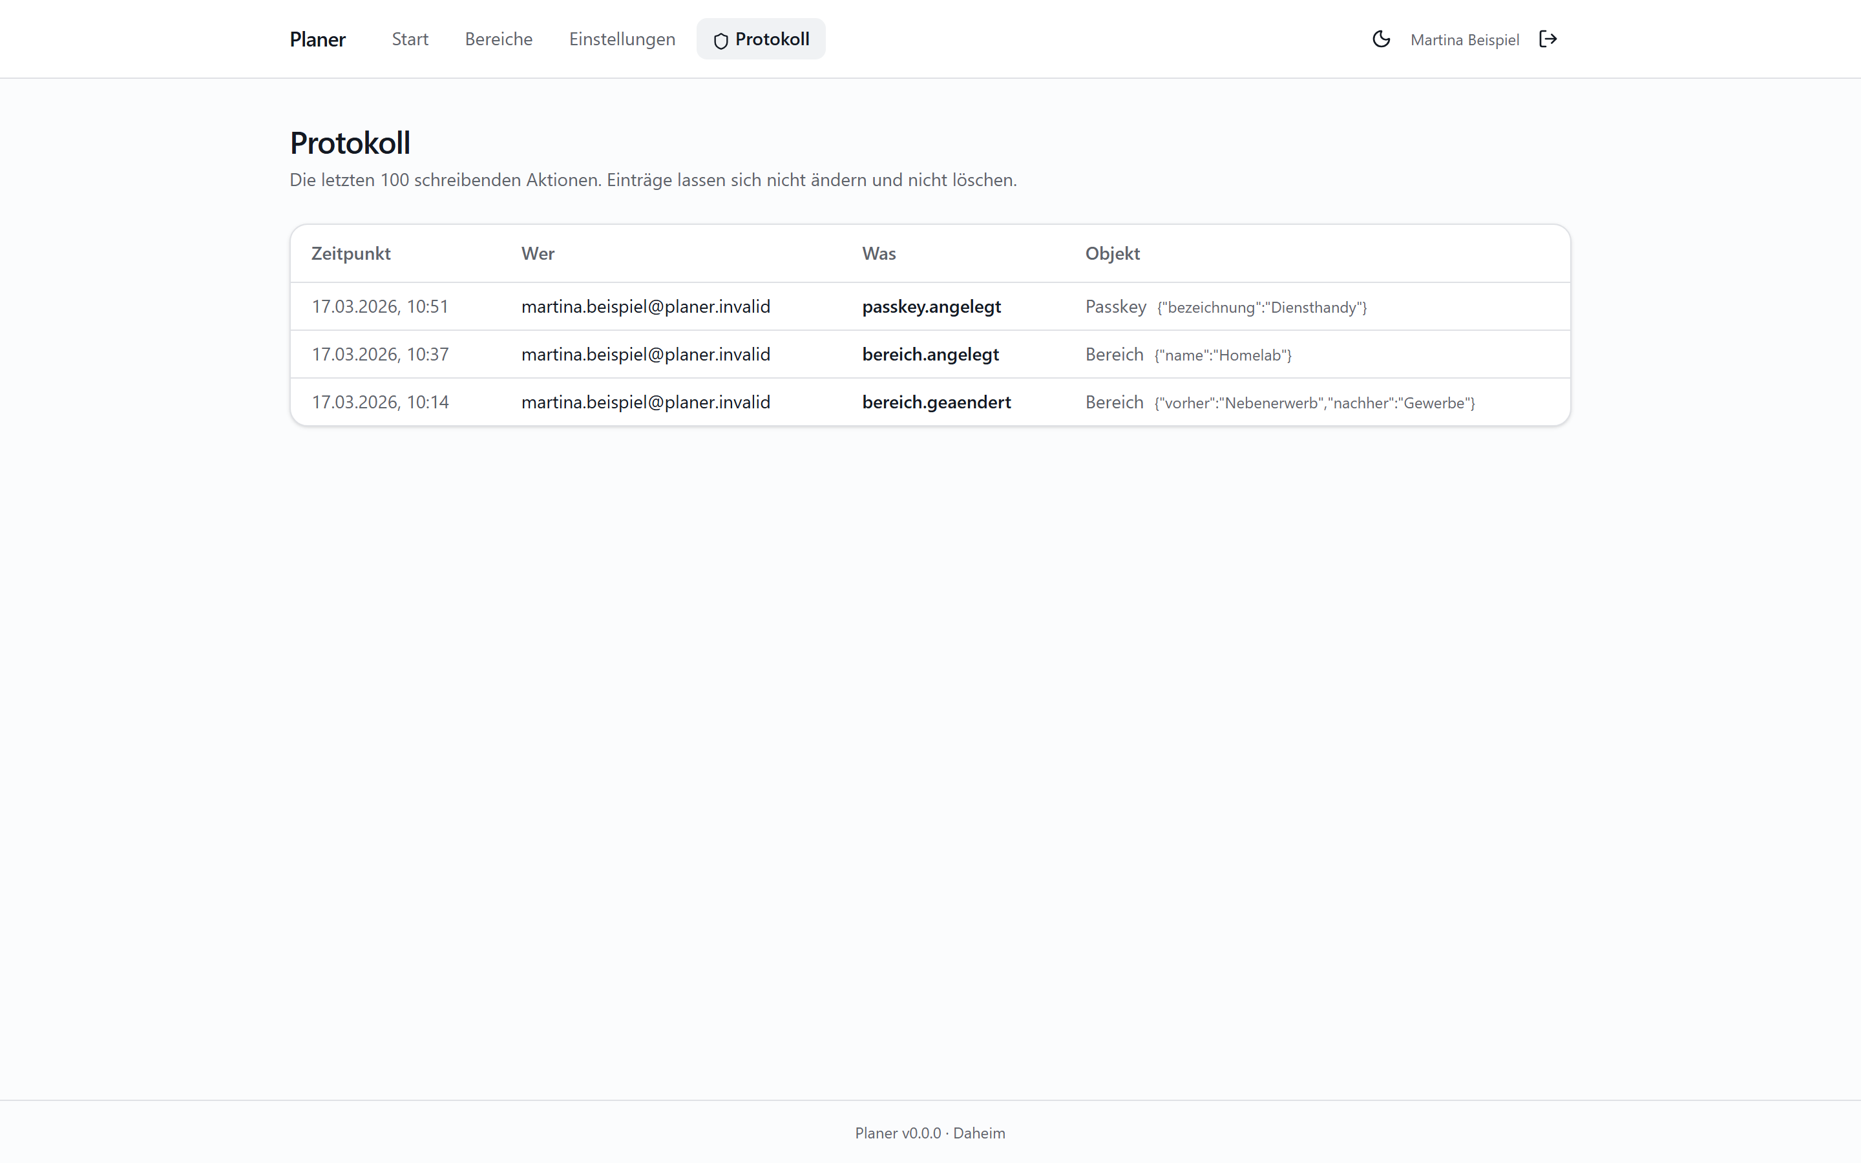This screenshot has height=1163, width=1861.
Task: Click the shield icon beside Protokoll
Action: 720,41
